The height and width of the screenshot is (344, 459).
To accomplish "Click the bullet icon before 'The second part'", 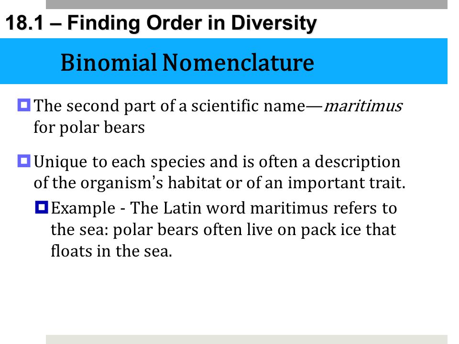I will [x=24, y=105].
